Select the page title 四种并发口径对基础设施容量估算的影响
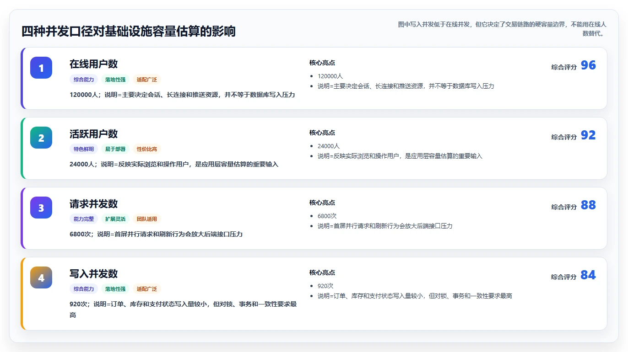 point(129,32)
